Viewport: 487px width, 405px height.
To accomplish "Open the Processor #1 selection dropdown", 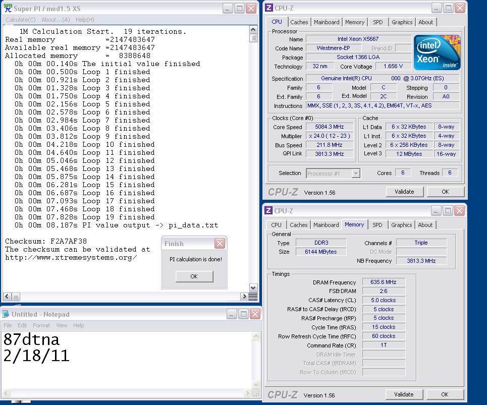I will pyautogui.click(x=356, y=173).
